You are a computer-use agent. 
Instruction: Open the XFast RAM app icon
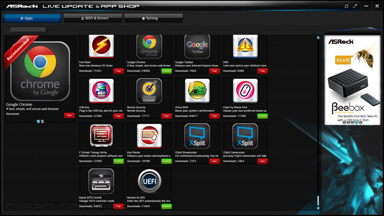(x=197, y=91)
